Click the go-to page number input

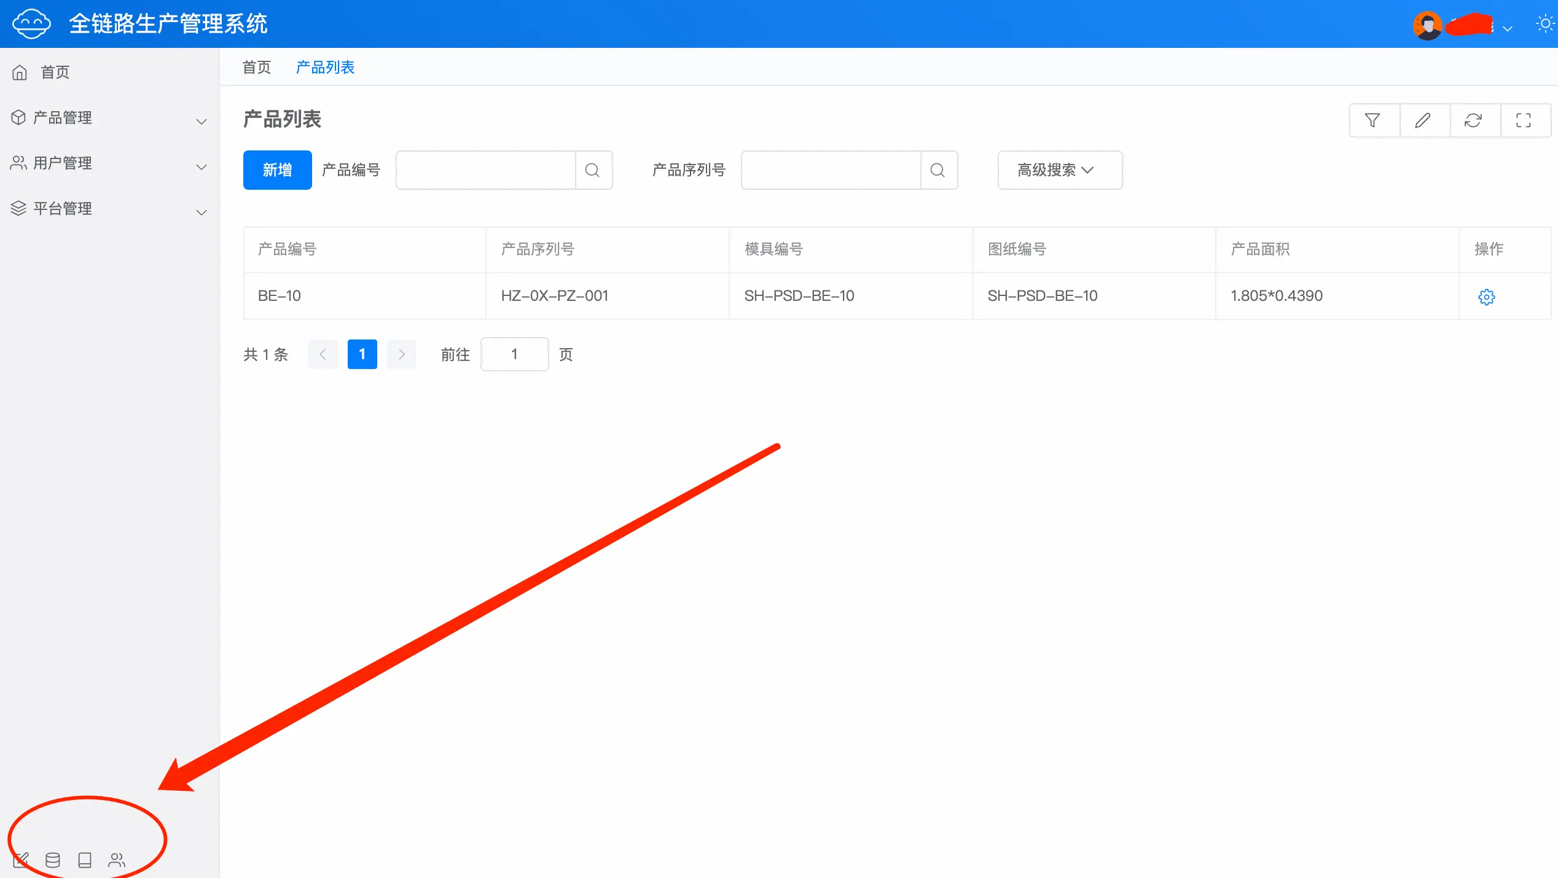click(514, 354)
